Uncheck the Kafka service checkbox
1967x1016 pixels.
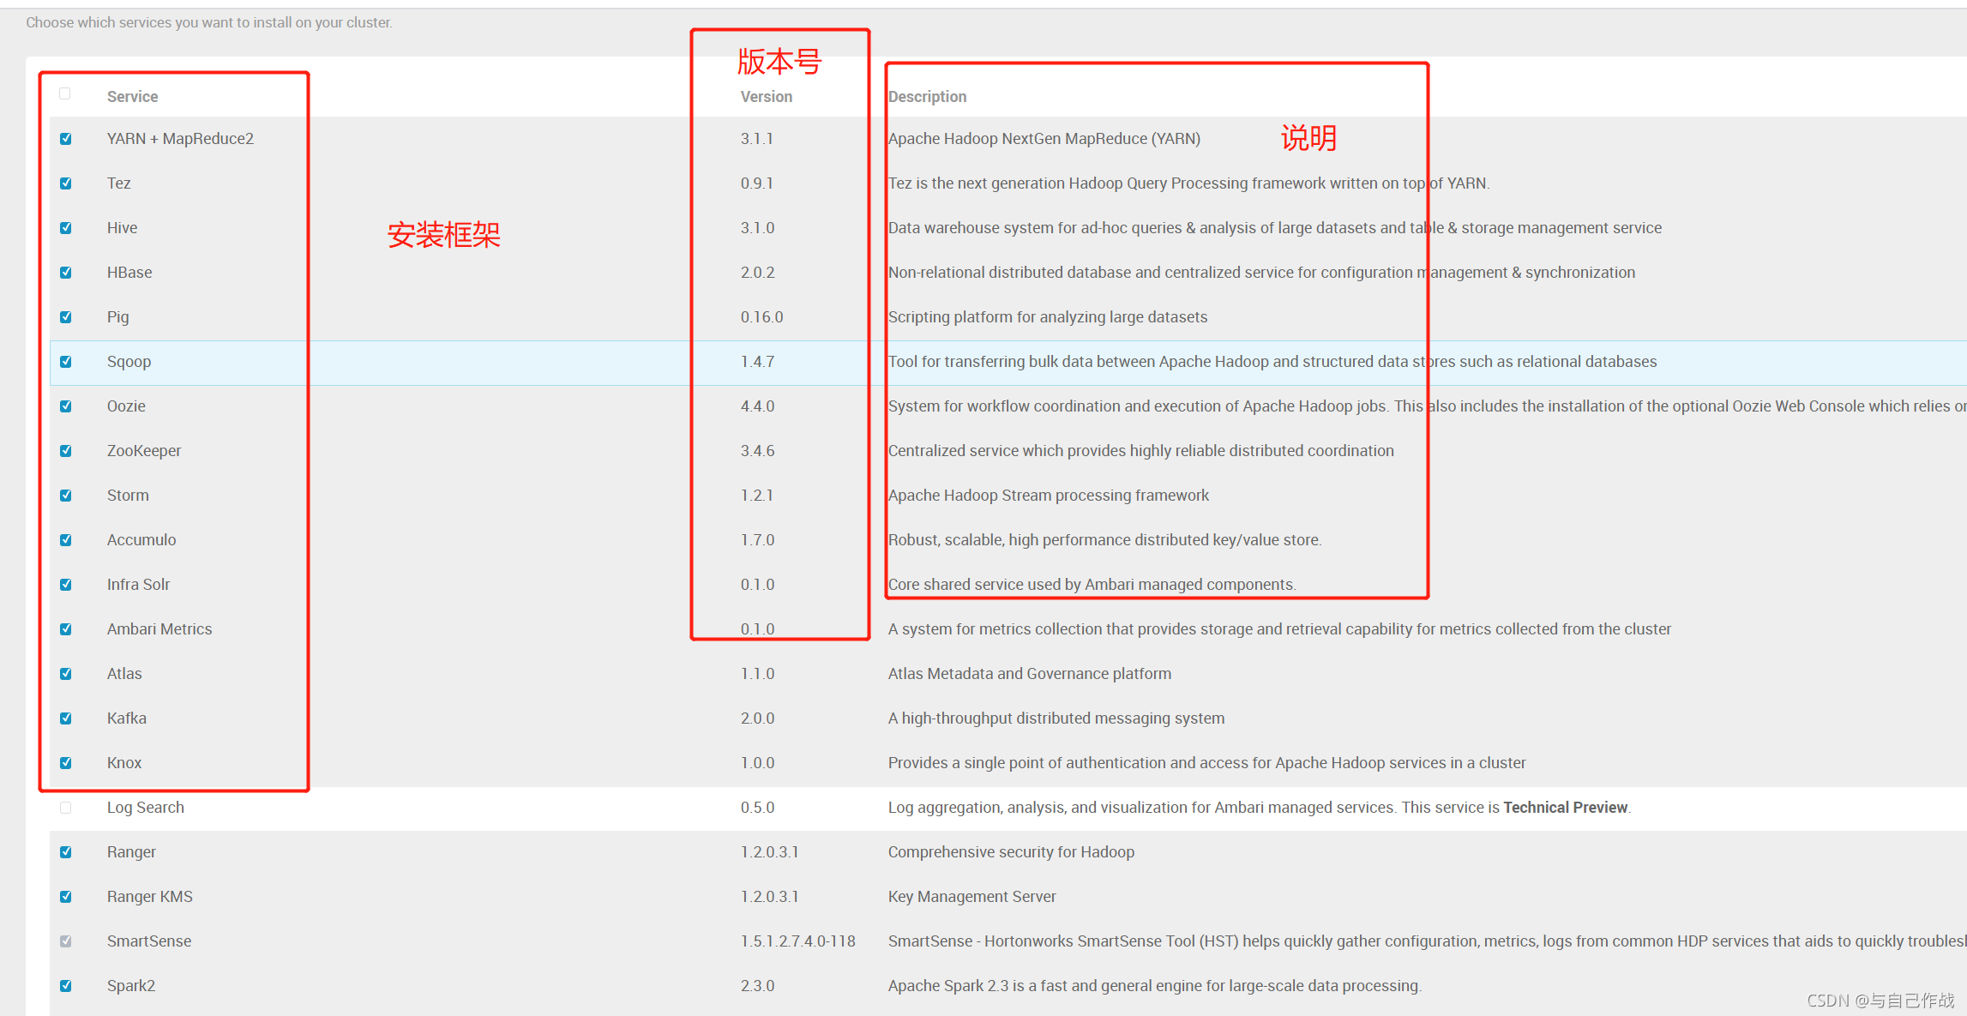(66, 718)
